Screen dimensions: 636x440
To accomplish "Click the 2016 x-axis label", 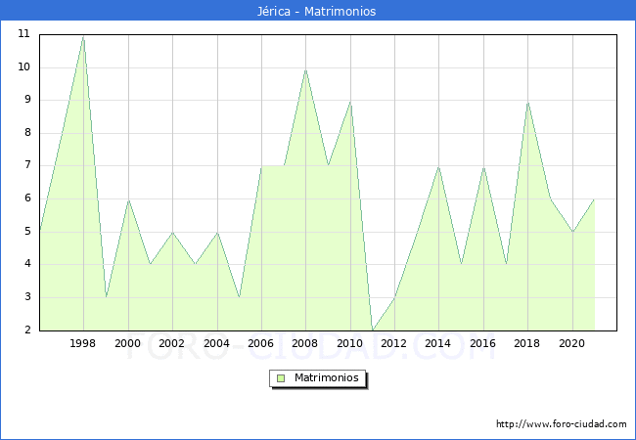I will 482,343.
